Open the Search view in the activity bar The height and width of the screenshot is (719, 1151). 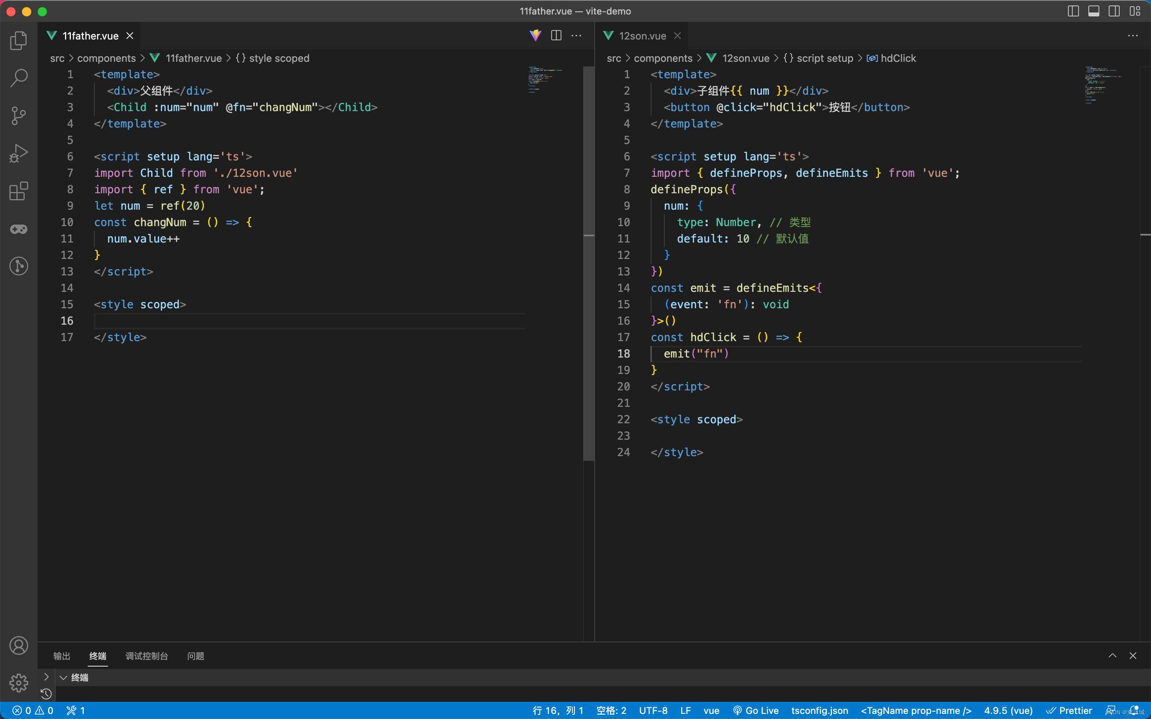(18, 78)
